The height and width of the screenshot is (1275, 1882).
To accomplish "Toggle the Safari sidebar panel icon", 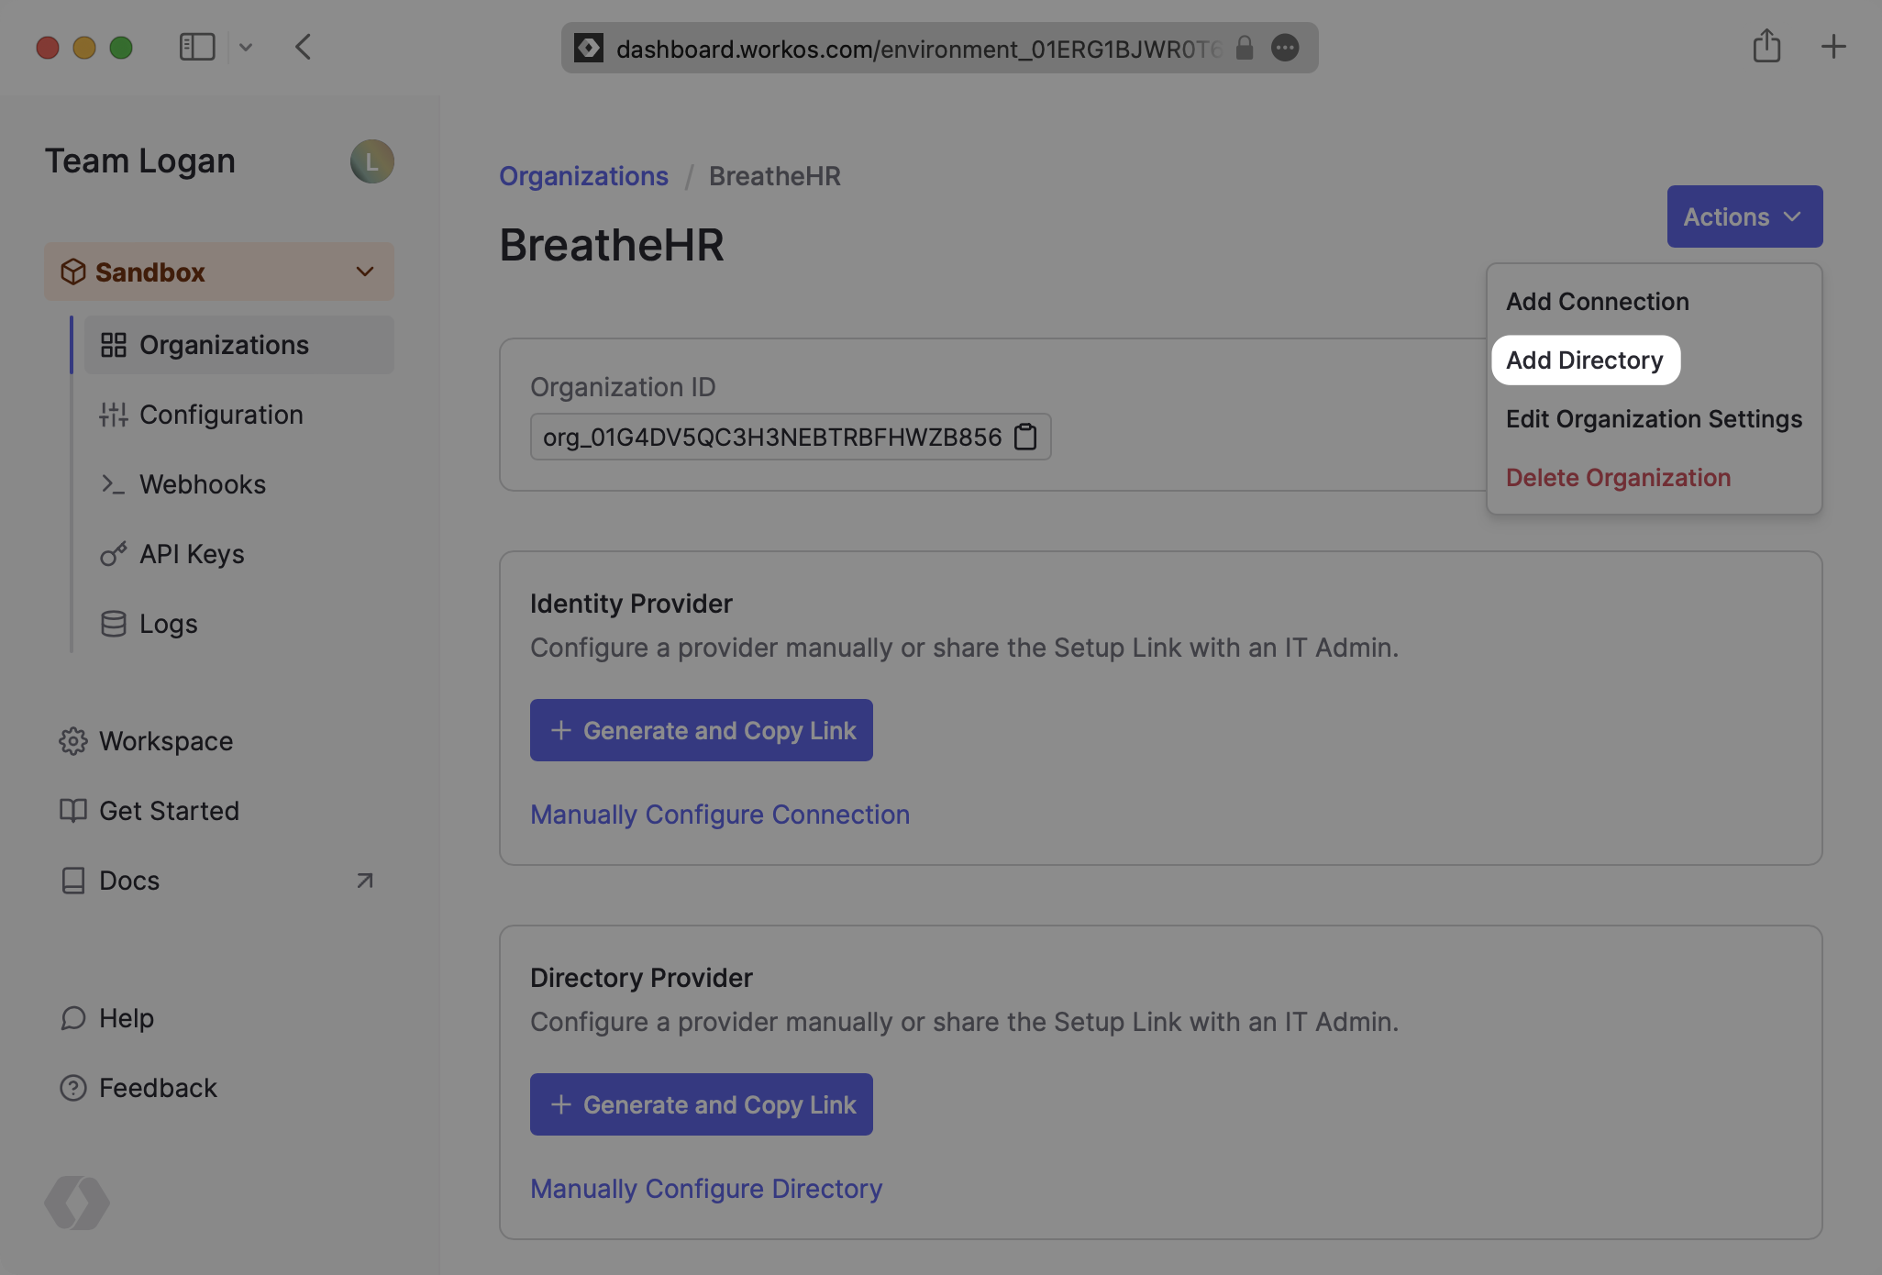I will pyautogui.click(x=196, y=47).
